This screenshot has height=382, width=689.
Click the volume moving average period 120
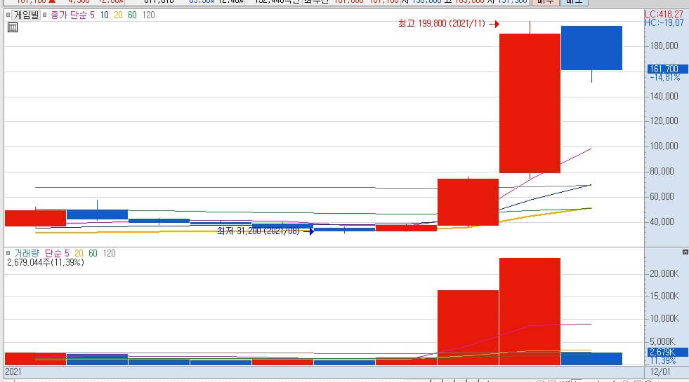pos(110,253)
